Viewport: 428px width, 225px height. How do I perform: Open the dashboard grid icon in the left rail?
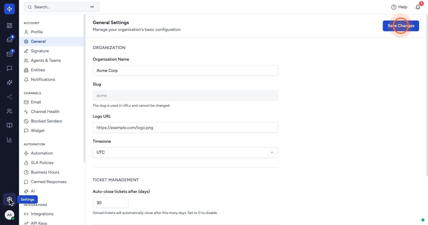point(10,26)
